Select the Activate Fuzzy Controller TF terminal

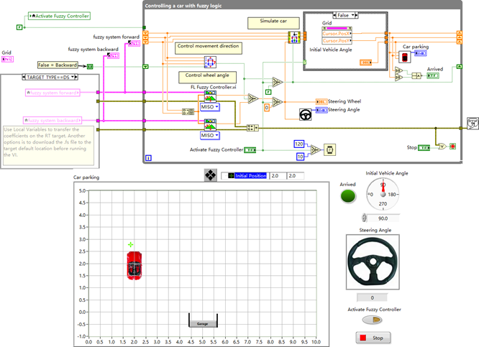pos(250,150)
